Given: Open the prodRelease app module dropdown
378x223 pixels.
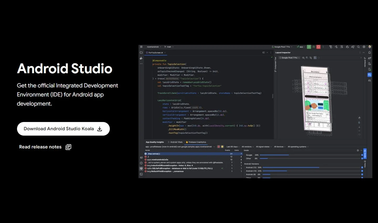Looking at the screenshot, I should click(x=180, y=147).
